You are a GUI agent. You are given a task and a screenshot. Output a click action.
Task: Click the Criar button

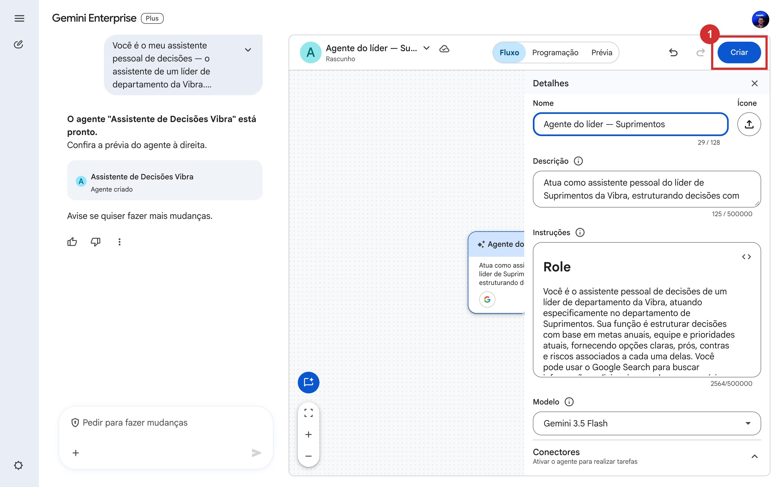point(739,52)
